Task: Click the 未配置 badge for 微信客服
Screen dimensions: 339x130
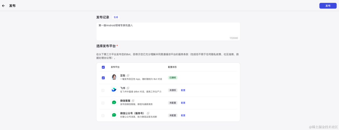Action: [x=173, y=103]
